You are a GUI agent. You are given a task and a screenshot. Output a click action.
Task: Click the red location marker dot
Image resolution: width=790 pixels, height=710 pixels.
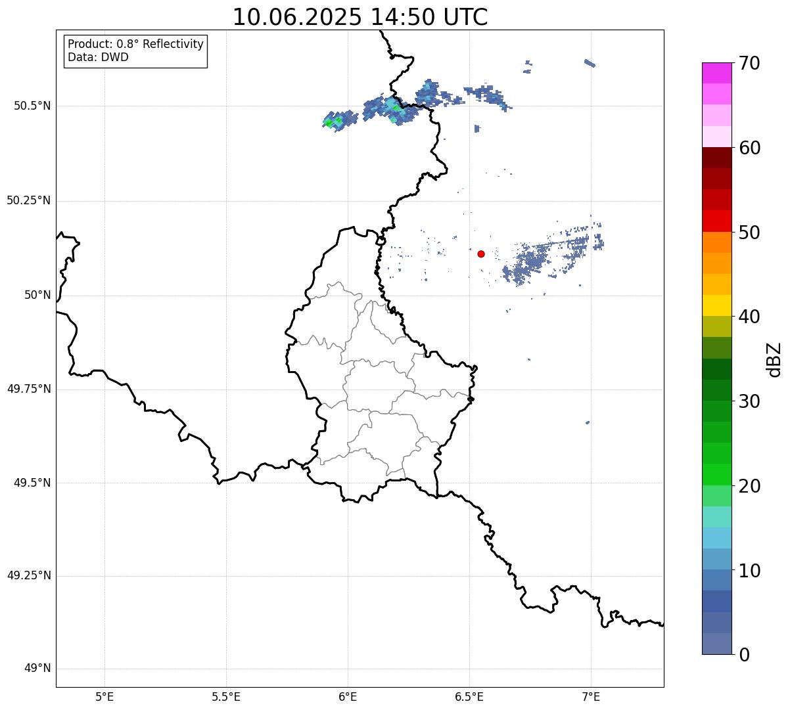coord(481,254)
